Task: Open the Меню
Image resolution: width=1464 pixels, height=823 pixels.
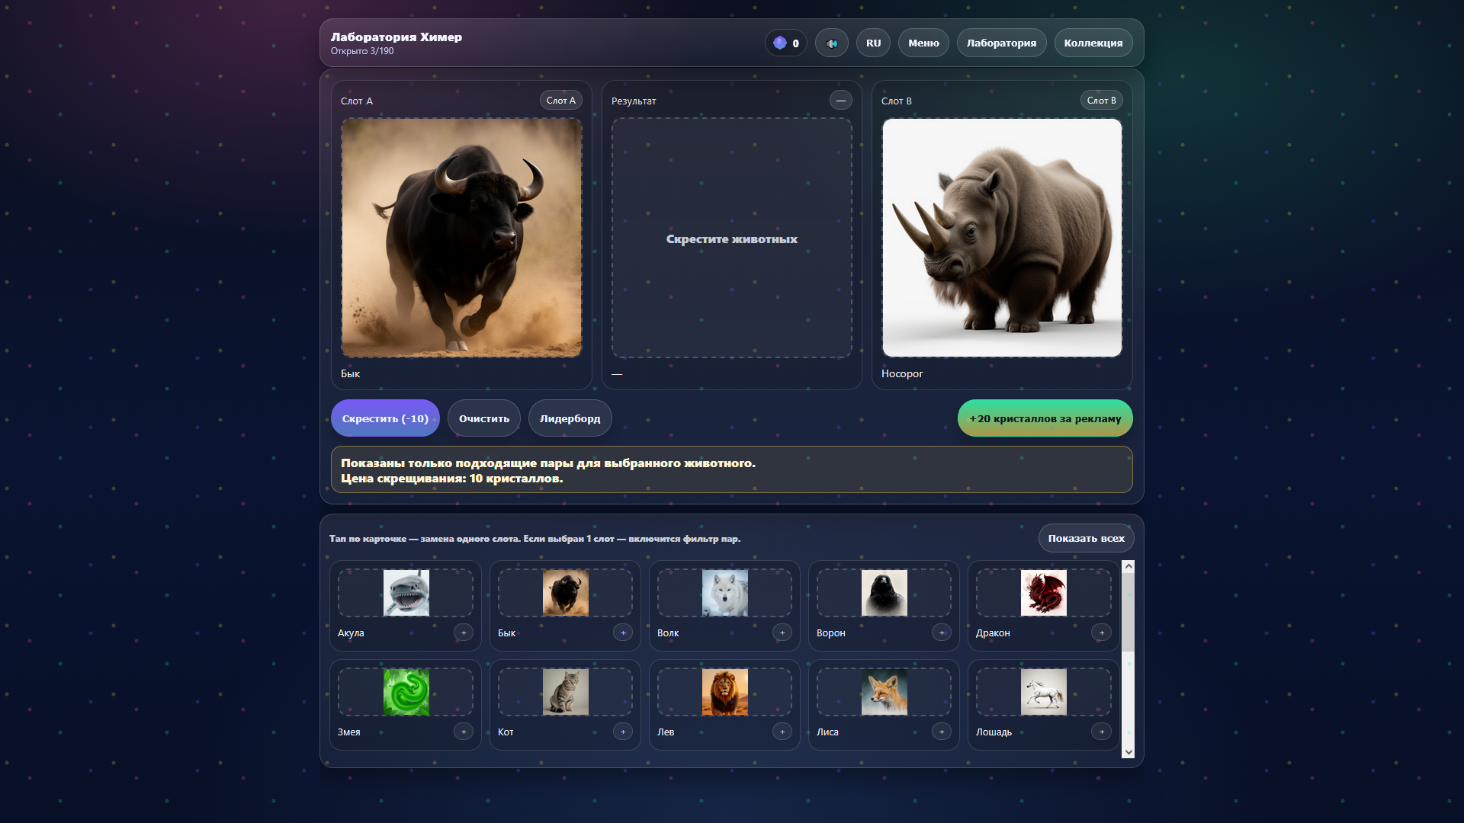Action: point(923,43)
